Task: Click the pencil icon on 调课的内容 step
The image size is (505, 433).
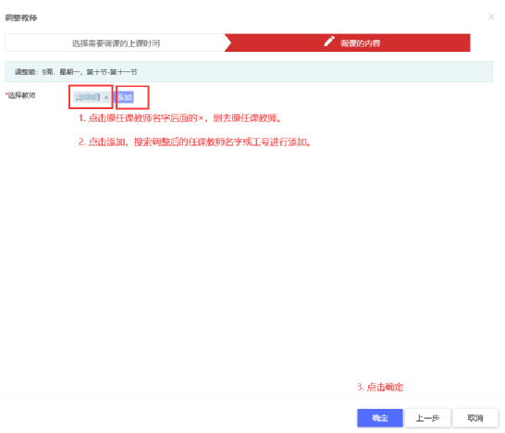Action: (329, 42)
